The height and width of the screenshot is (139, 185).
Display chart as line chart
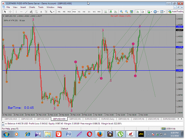coord(116,12)
